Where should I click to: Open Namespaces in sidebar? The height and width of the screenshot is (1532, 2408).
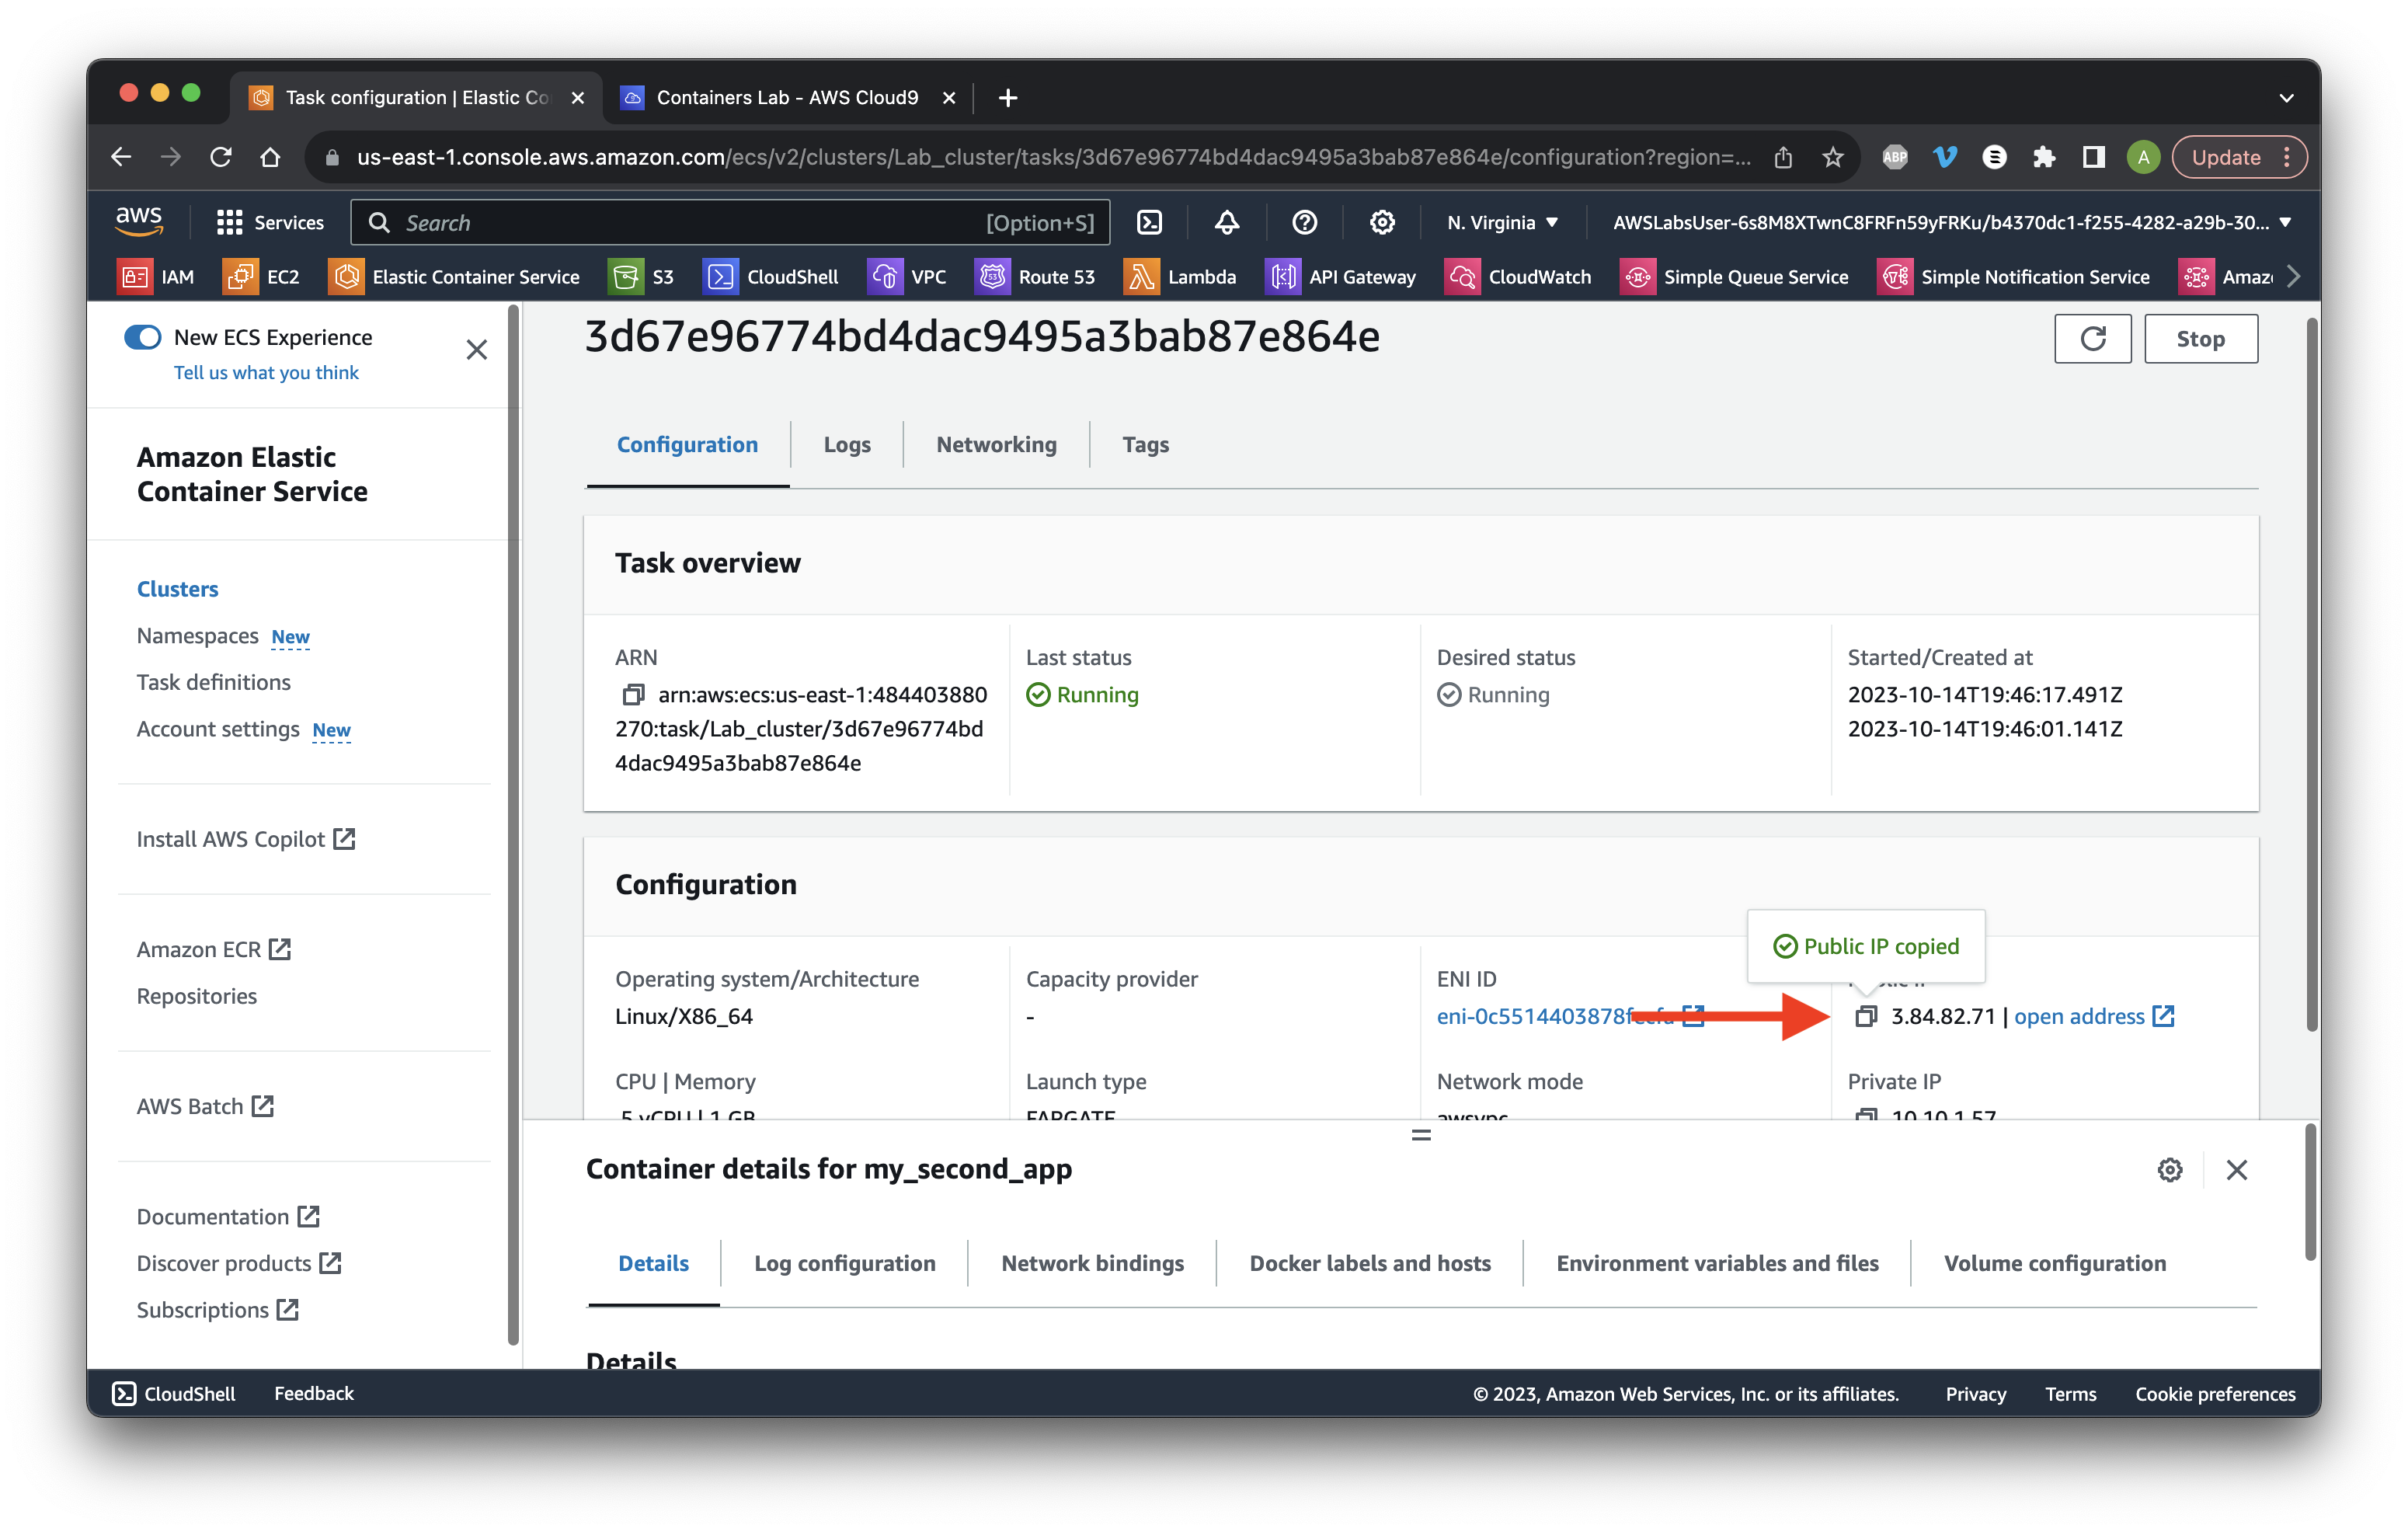tap(197, 636)
